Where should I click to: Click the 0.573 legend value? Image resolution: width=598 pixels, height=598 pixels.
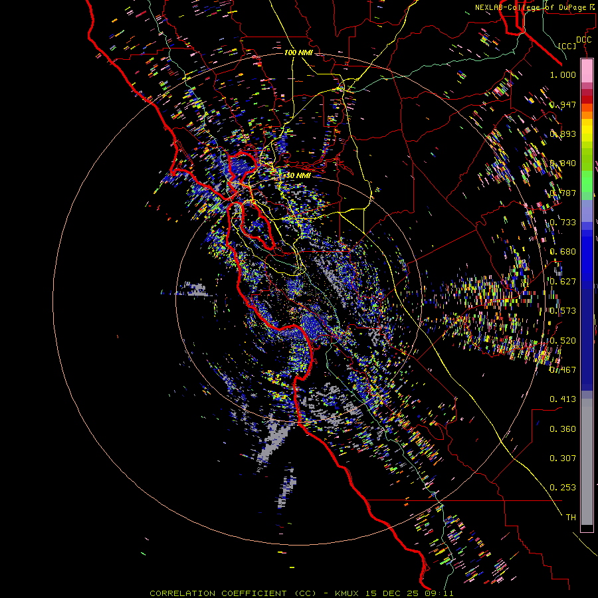coord(563,310)
